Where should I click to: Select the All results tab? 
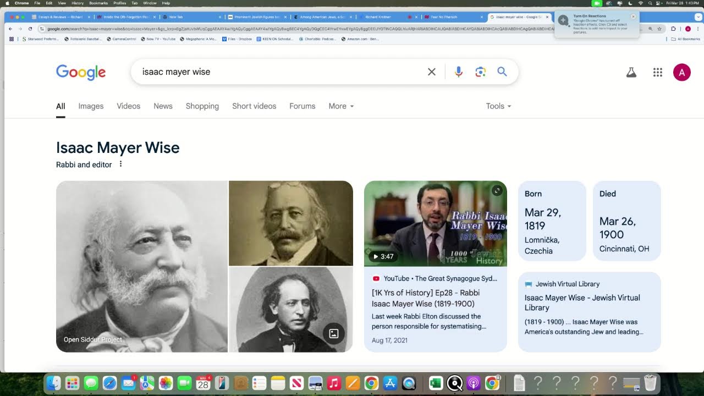61,106
